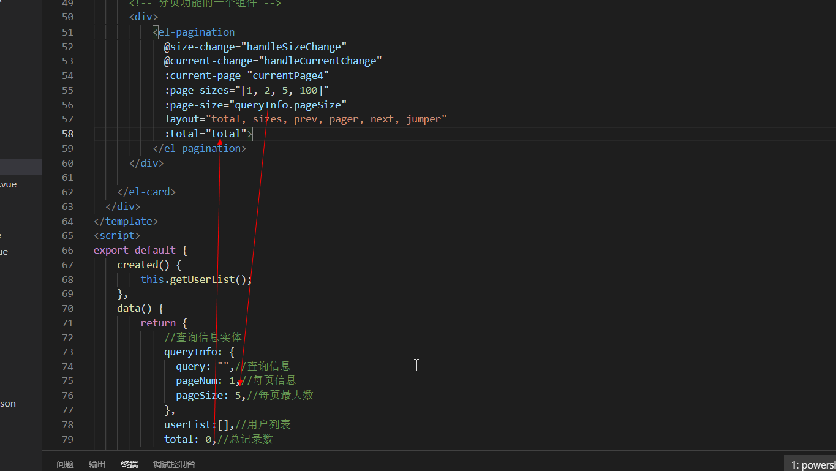The image size is (836, 471).
Task: Click the @current-change event attribute
Action: click(x=208, y=61)
